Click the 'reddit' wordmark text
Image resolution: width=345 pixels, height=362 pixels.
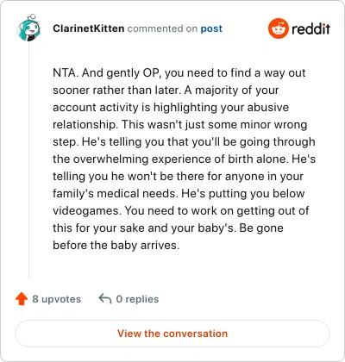[x=310, y=28]
